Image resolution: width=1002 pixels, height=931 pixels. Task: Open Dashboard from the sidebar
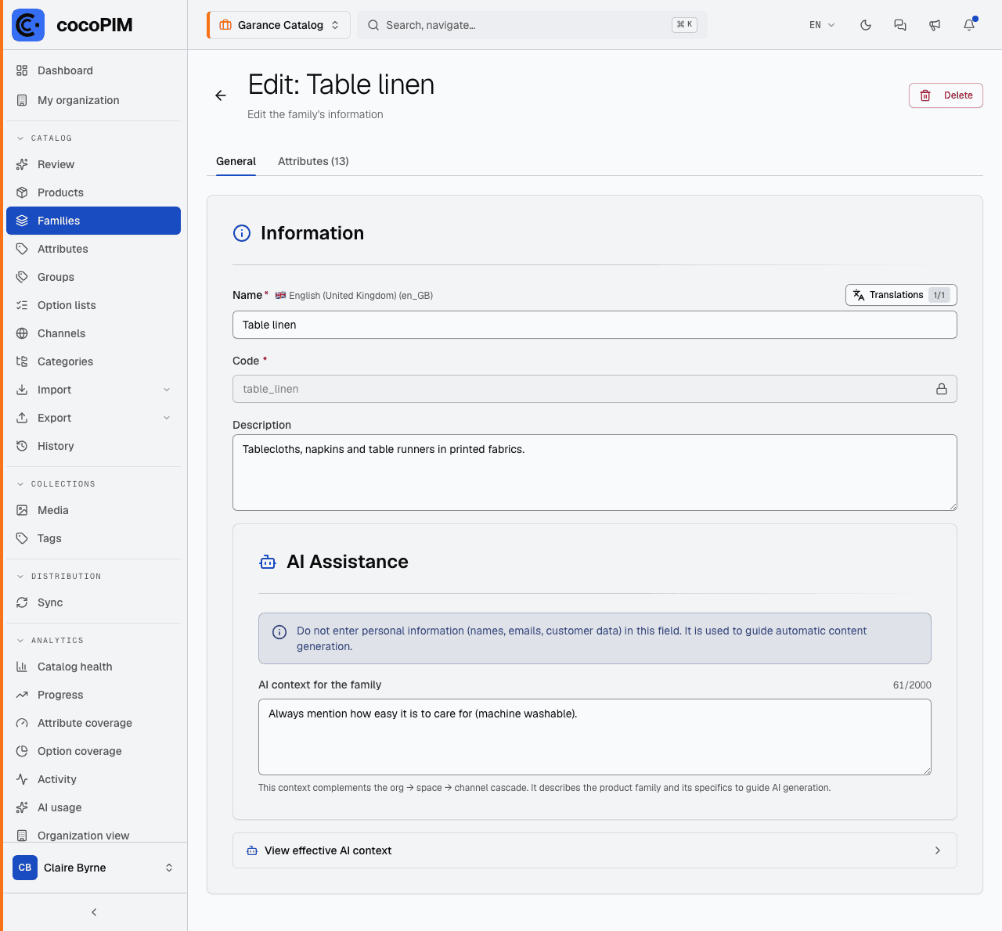pos(94,70)
